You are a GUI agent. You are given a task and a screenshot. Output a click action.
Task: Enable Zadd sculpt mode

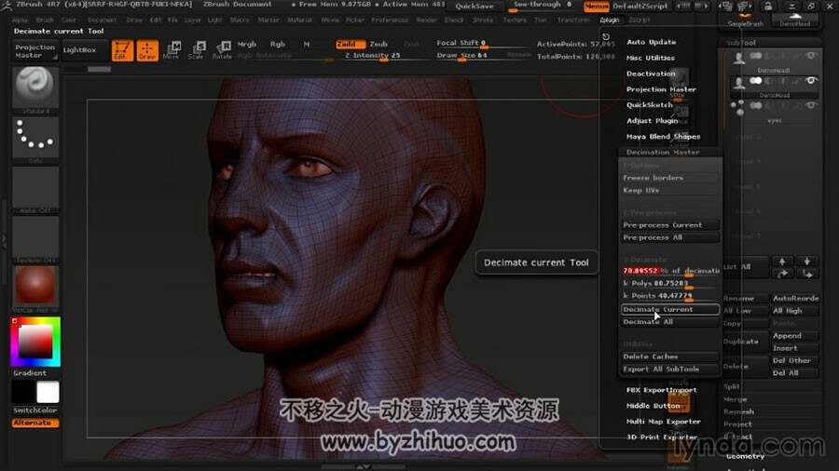pyautogui.click(x=350, y=45)
